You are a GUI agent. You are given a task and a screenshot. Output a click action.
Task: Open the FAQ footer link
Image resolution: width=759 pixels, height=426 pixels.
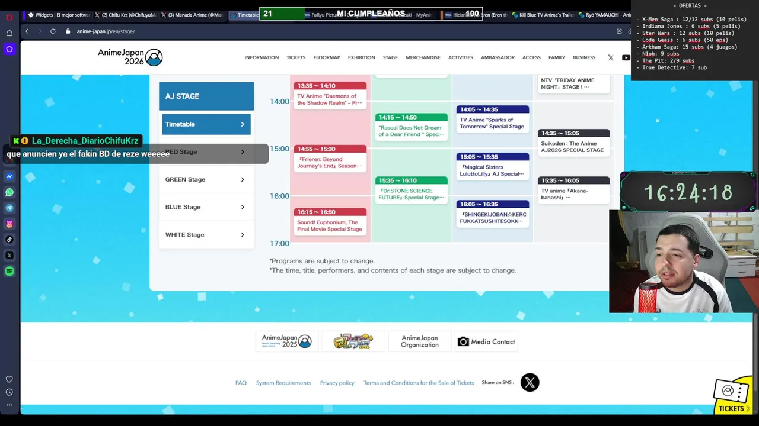coord(241,383)
